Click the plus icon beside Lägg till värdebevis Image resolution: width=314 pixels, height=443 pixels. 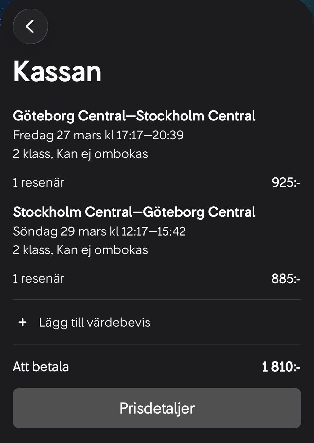point(23,323)
